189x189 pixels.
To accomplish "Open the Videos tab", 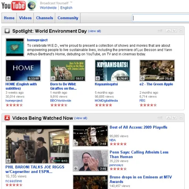I will click(x=25, y=18).
